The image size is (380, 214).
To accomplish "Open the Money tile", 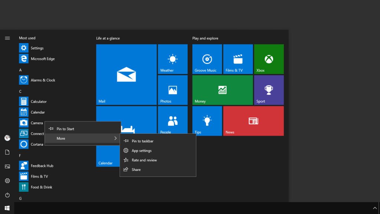I will coord(222,90).
